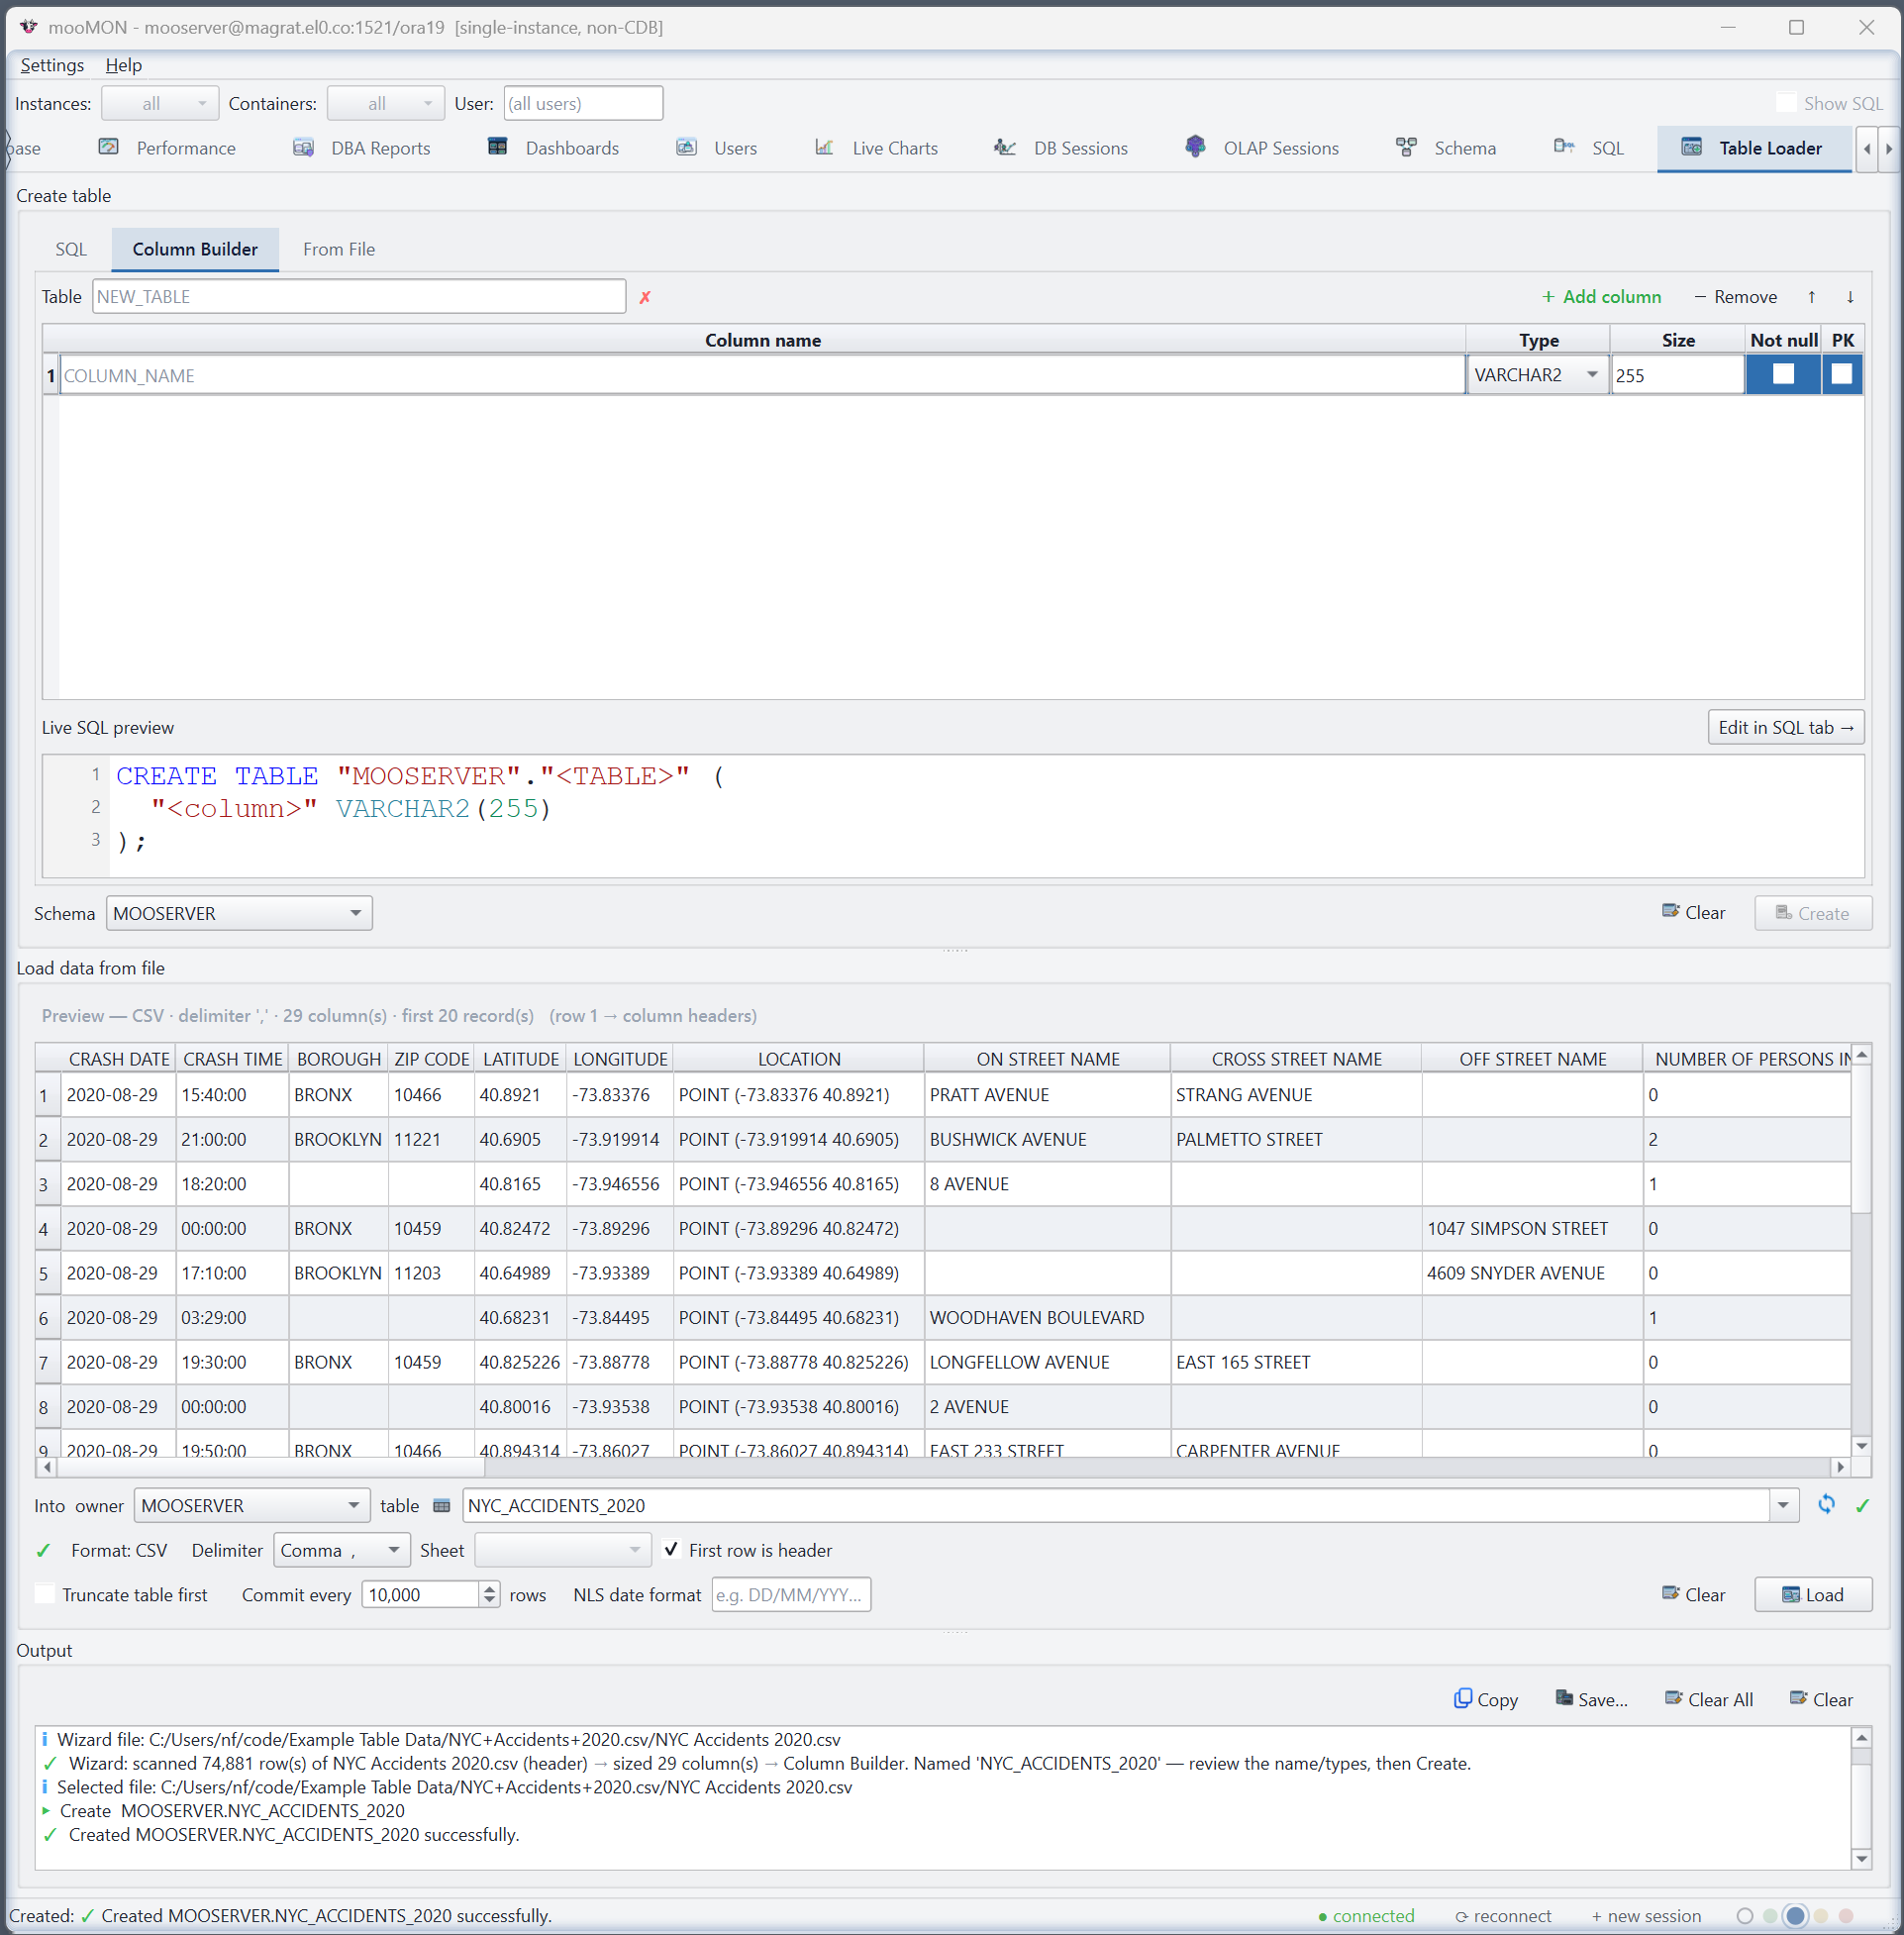Open Delimiter Comma dropdown
This screenshot has height=1935, width=1904.
click(x=341, y=1550)
